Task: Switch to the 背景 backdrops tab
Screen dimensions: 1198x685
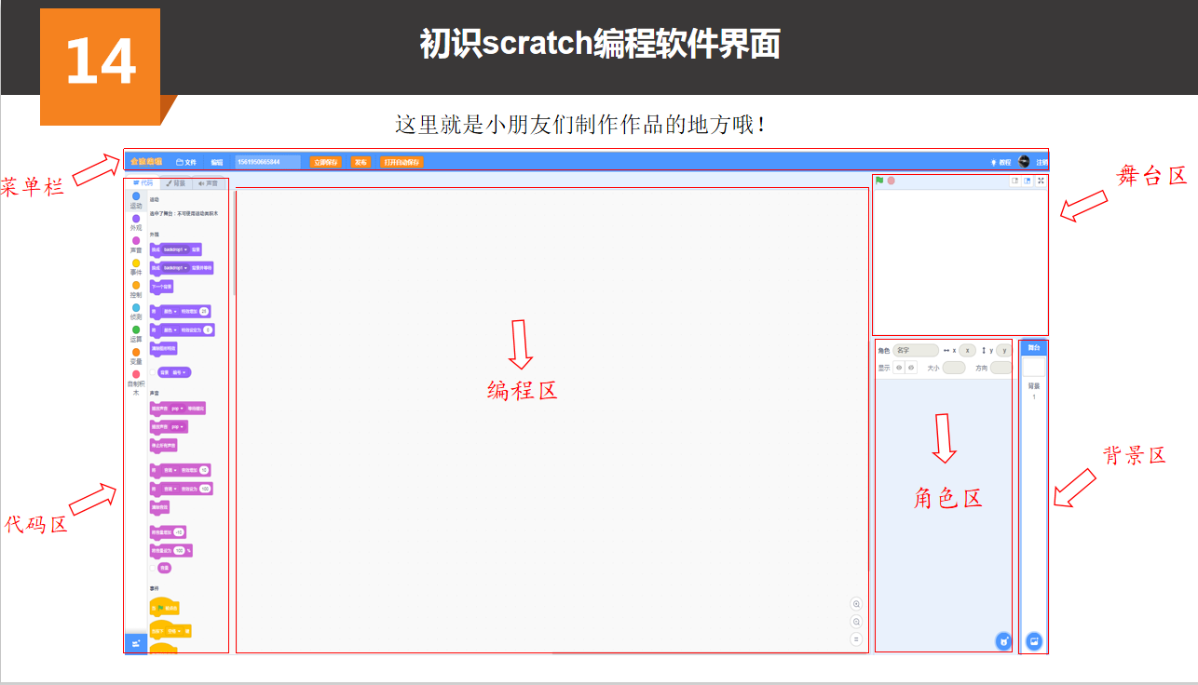Action: [176, 182]
